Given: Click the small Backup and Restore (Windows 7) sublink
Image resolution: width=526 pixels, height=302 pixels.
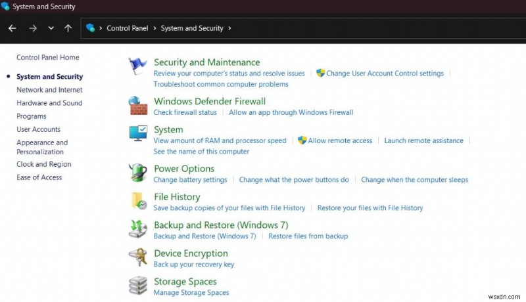Looking at the screenshot, I should [x=204, y=236].
